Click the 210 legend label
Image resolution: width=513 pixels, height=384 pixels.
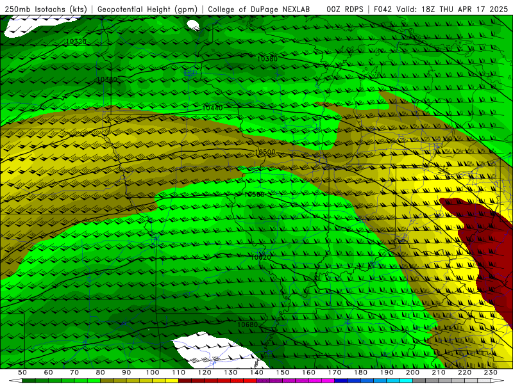tap(439, 372)
